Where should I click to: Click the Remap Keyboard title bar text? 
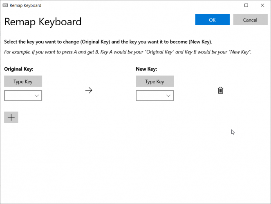pyautogui.click(x=27, y=6)
